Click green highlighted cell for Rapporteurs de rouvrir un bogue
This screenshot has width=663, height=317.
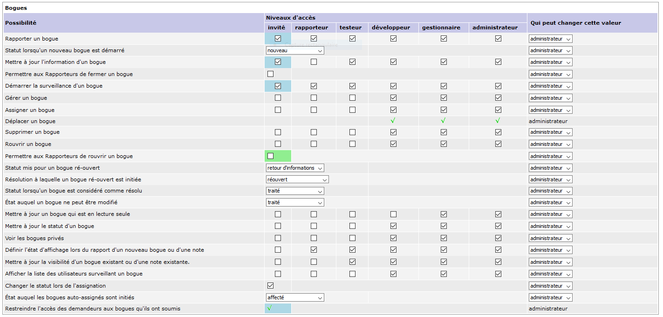[278, 156]
